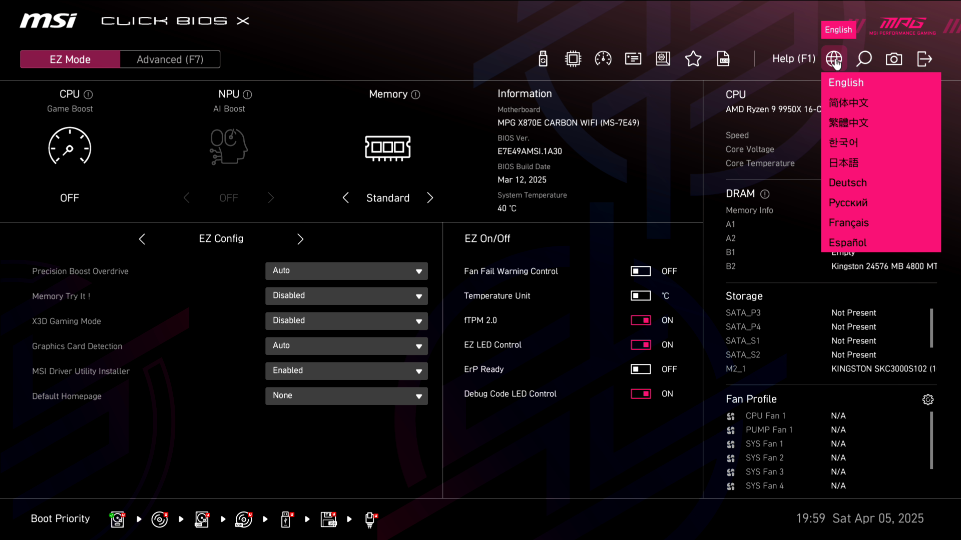Viewport: 961px width, 540px height.
Task: Open the Default Homepage dropdown
Action: coord(346,396)
